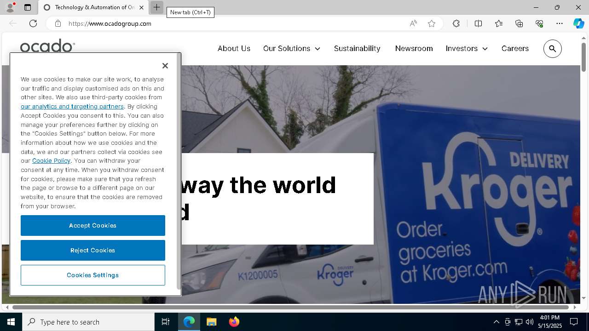Open Our Solutions menu item
Screen dimensions: 589x331
click(287, 48)
